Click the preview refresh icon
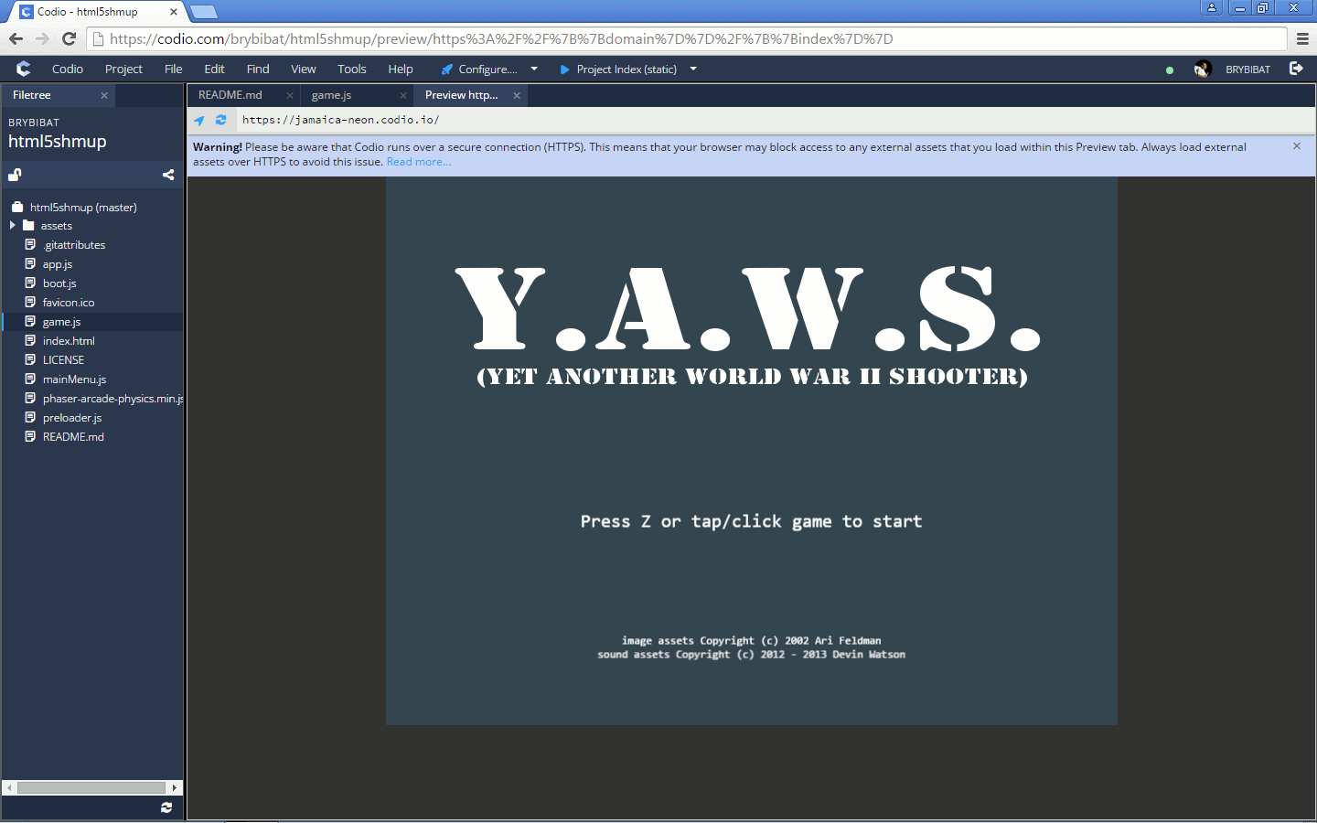 pos(220,120)
